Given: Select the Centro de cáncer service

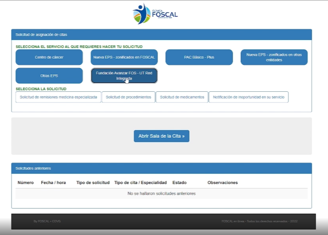Looking at the screenshot, I should (49, 57).
